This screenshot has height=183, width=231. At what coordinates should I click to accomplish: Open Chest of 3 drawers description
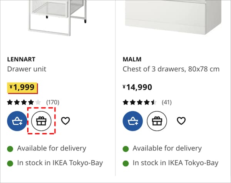pyautogui.click(x=171, y=69)
